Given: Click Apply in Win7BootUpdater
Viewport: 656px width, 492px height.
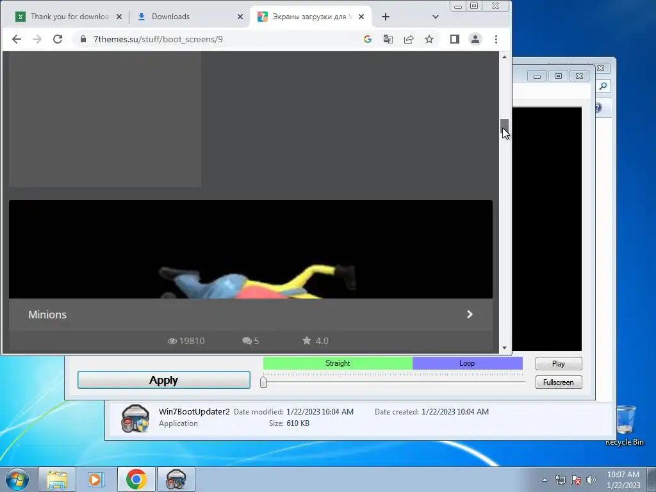Looking at the screenshot, I should point(164,380).
